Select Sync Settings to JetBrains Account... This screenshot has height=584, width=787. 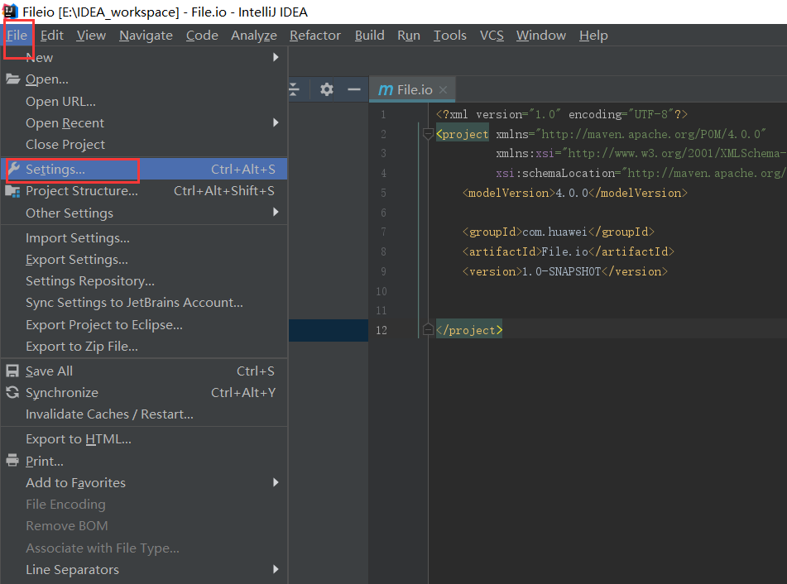(144, 303)
